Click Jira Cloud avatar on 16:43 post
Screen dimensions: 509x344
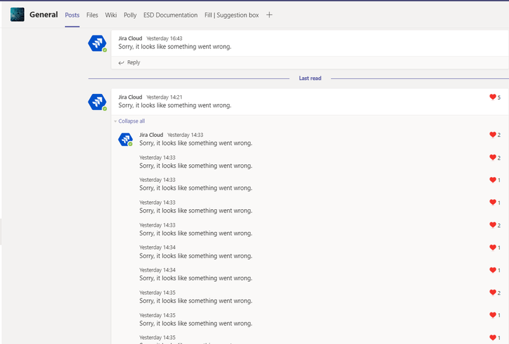pyautogui.click(x=97, y=43)
